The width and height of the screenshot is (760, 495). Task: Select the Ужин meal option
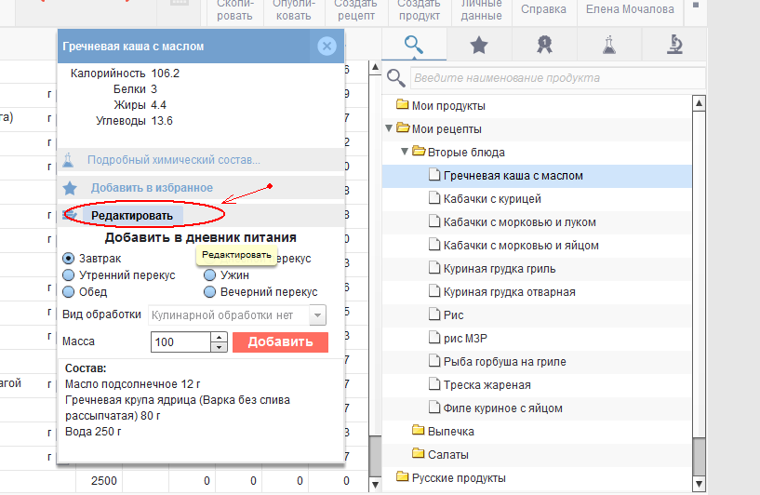[210, 275]
